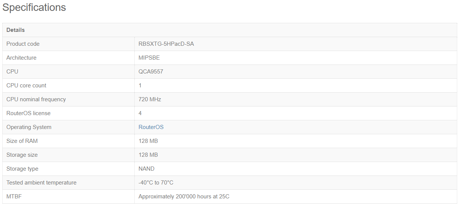Click the MIPSBE architecture value

(149, 58)
